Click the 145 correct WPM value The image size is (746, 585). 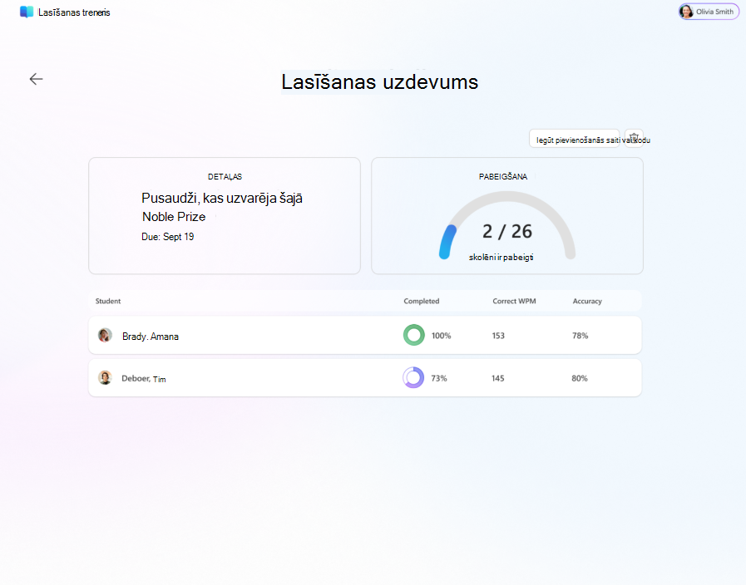497,378
